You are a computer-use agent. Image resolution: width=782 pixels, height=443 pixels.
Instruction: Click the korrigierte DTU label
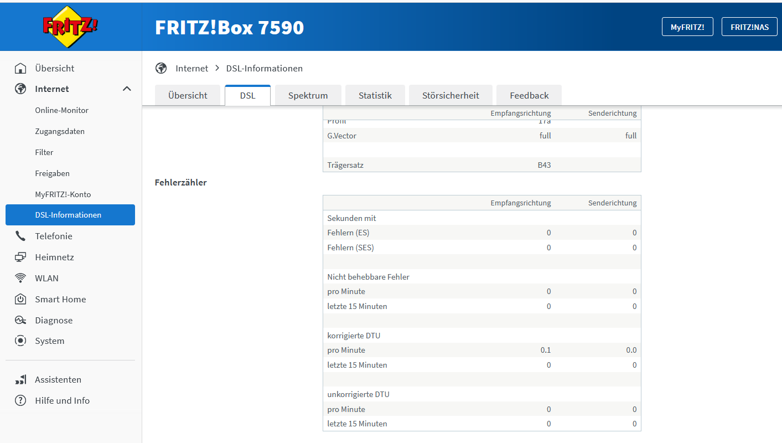pos(354,336)
